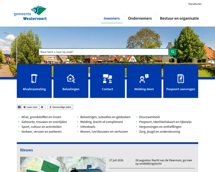This screenshot has width=215, height=172.
Task: Open Paspoort, Identiteitskaart en rijbewijs link
Action: pos(165,122)
